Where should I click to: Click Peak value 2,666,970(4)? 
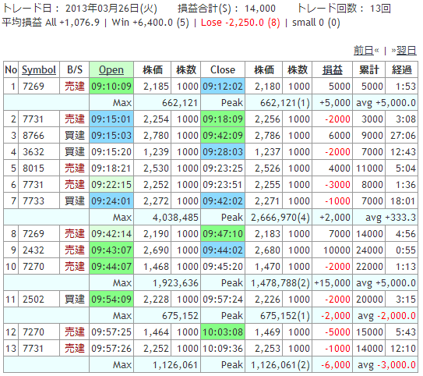[x=280, y=218]
